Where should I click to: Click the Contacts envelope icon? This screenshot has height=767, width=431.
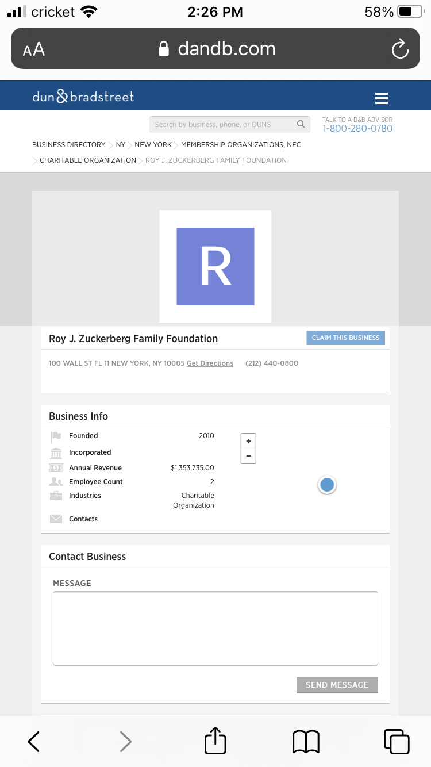coord(56,519)
